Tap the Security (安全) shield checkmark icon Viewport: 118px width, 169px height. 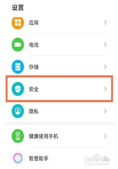point(18,89)
